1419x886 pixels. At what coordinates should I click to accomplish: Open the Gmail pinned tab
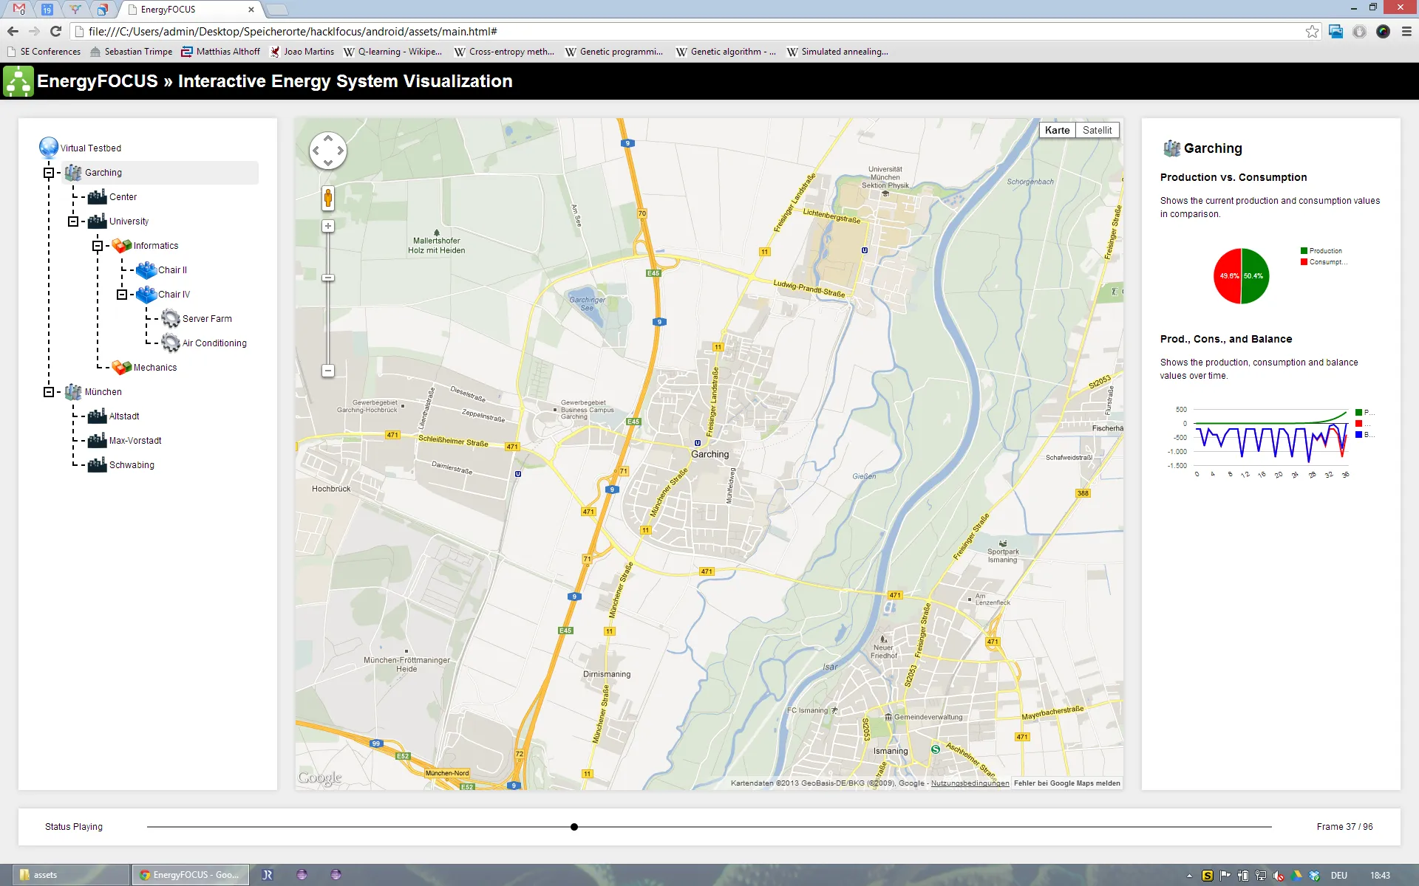(19, 10)
